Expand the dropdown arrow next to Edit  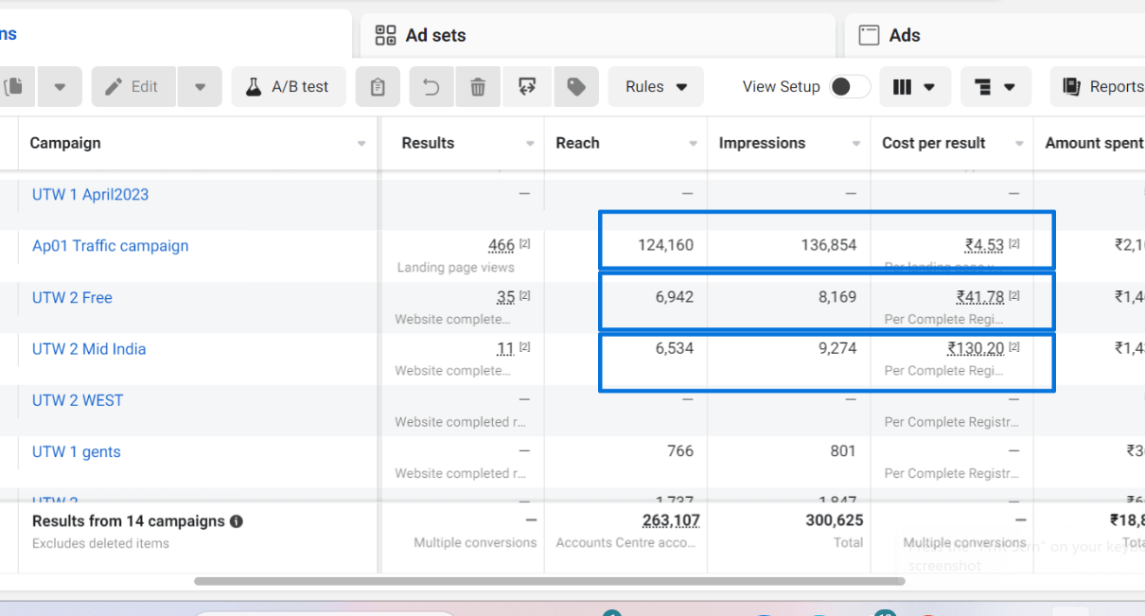pos(200,87)
